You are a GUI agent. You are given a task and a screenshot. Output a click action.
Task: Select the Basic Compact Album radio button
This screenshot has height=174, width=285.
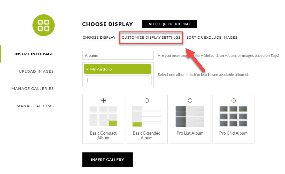[103, 101]
